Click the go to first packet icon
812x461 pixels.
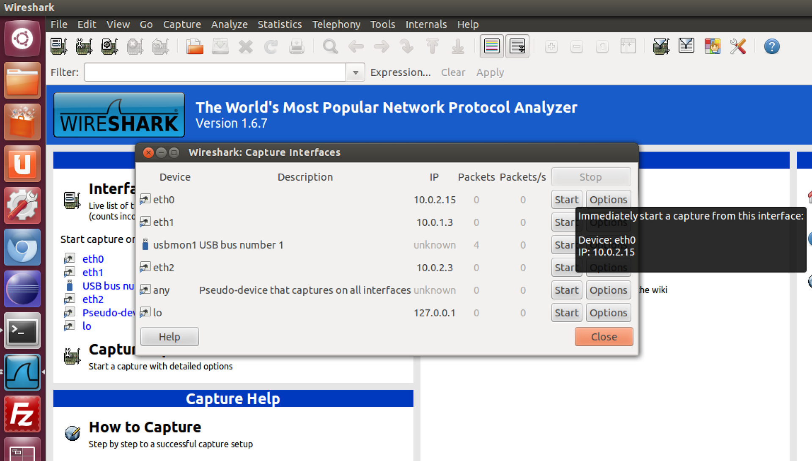432,47
